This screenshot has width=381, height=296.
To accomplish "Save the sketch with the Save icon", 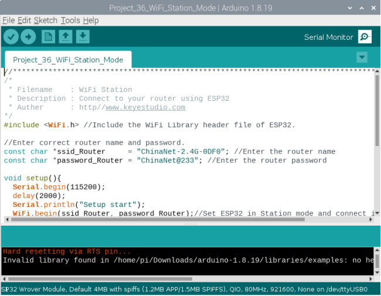I will tap(83, 37).
